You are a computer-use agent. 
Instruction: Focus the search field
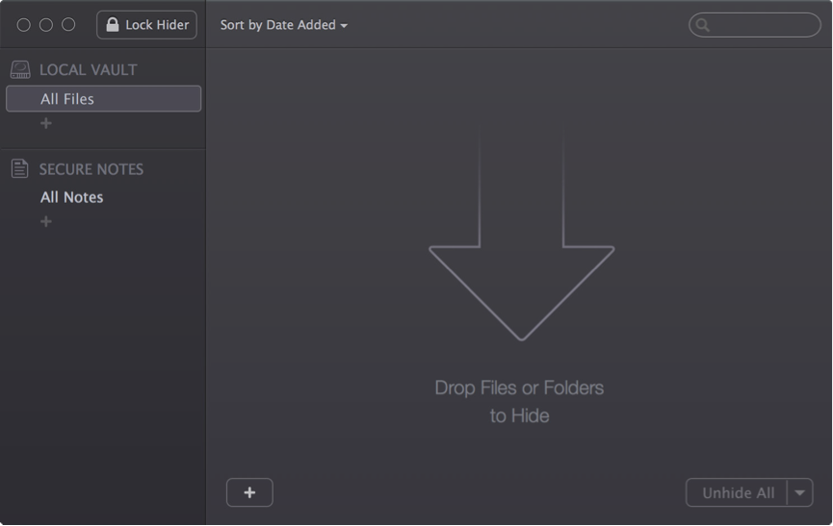[x=754, y=25]
